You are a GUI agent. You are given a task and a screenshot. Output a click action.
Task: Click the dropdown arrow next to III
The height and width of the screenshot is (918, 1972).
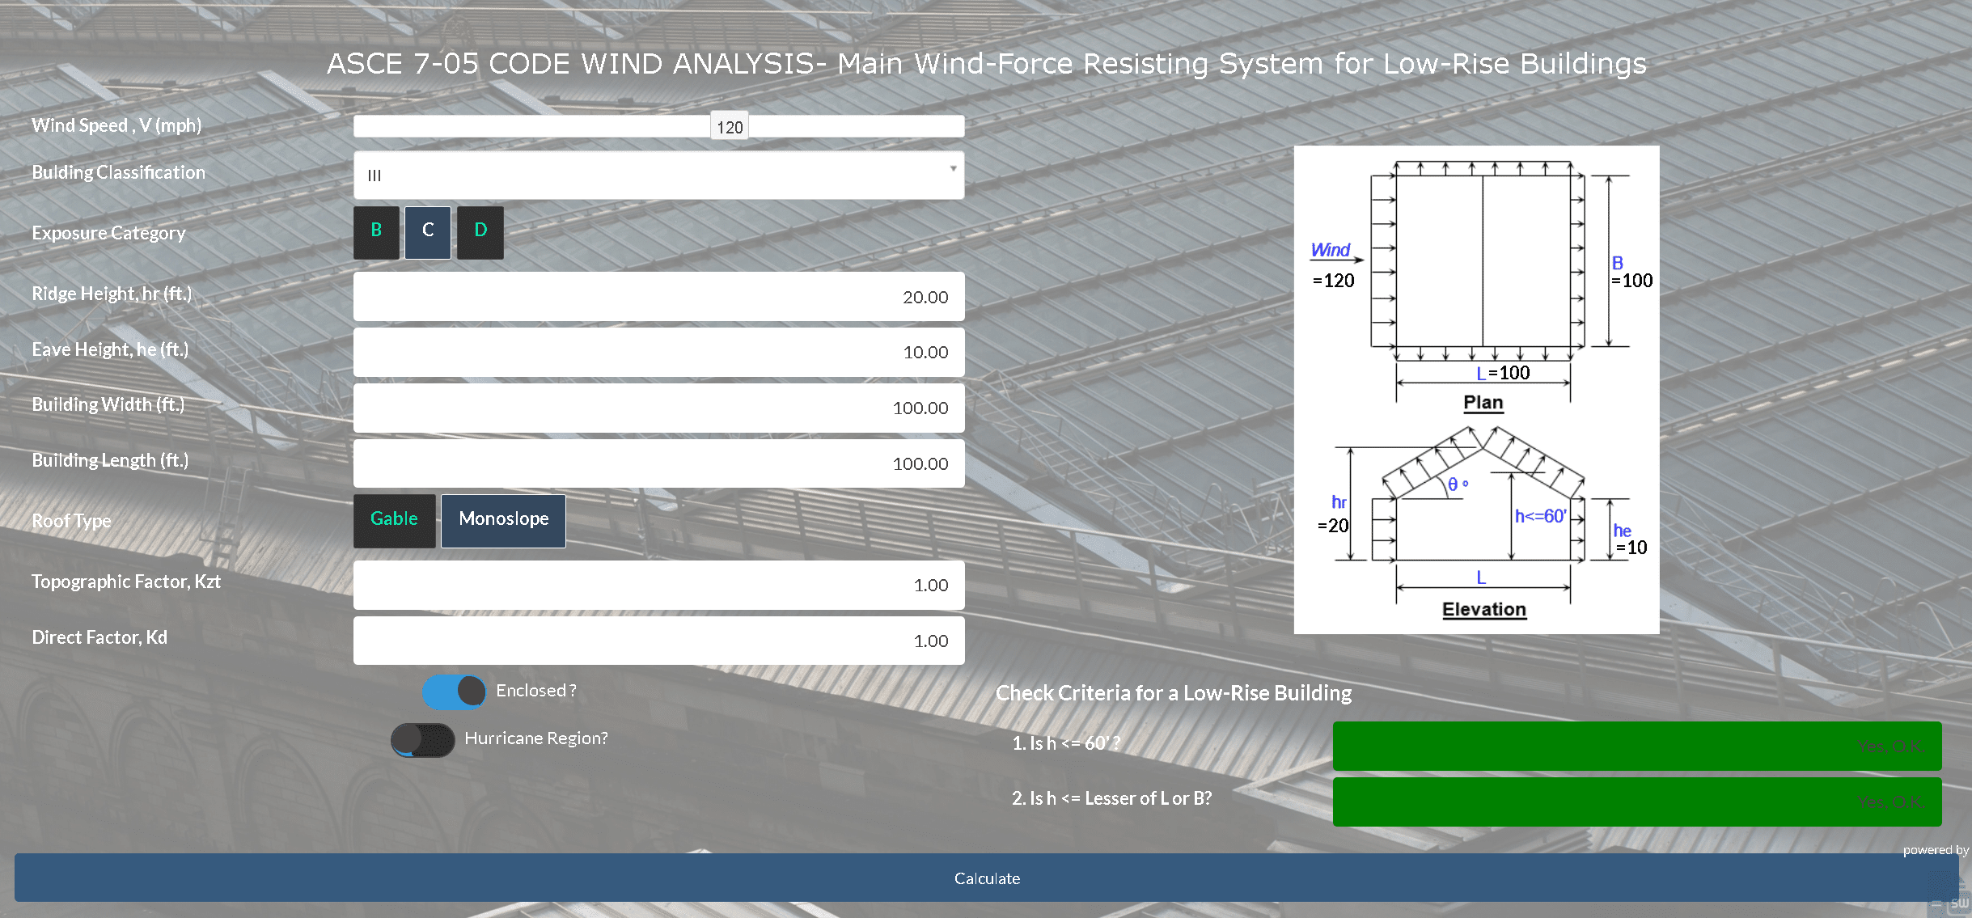coord(953,169)
